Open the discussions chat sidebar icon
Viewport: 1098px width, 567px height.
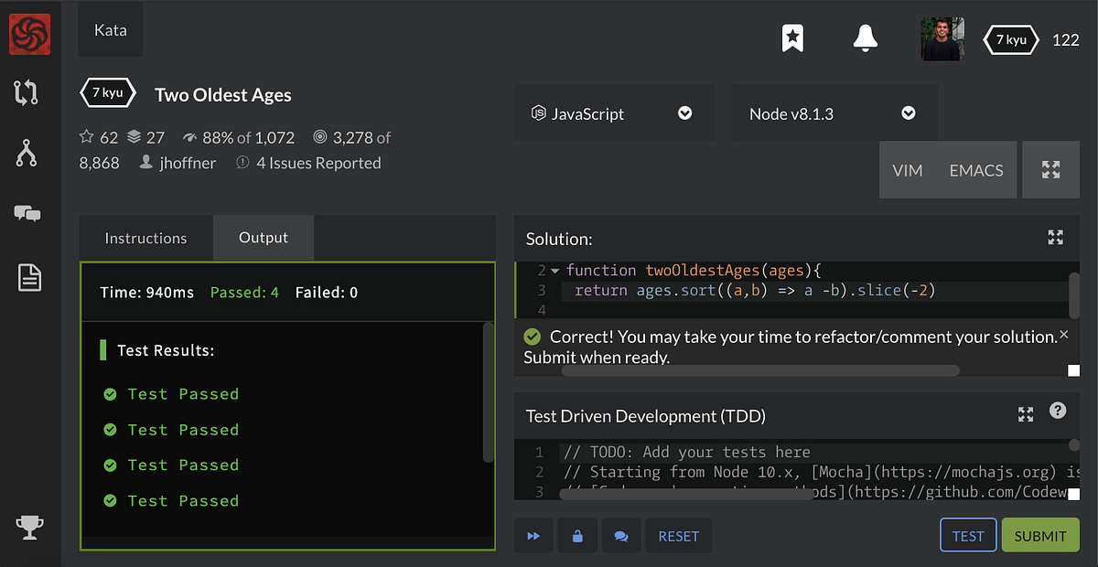(x=27, y=214)
